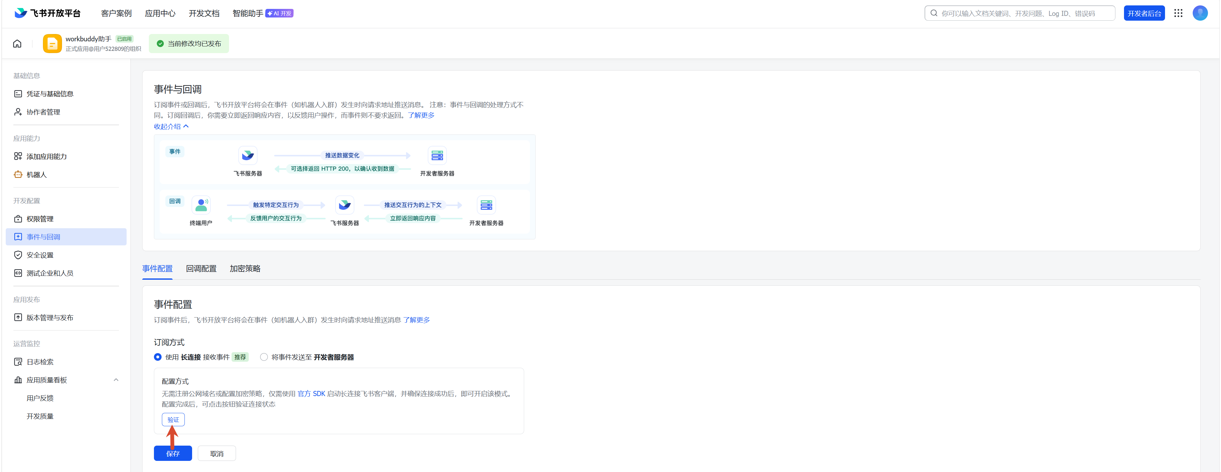The image size is (1221, 472).
Task: Click the 验证 button
Action: [x=173, y=420]
